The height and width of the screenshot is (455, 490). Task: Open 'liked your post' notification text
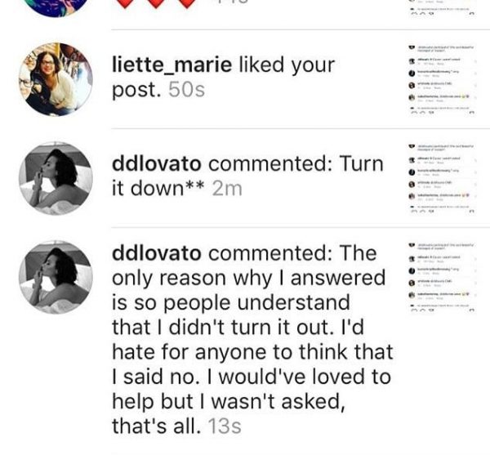tap(224, 78)
